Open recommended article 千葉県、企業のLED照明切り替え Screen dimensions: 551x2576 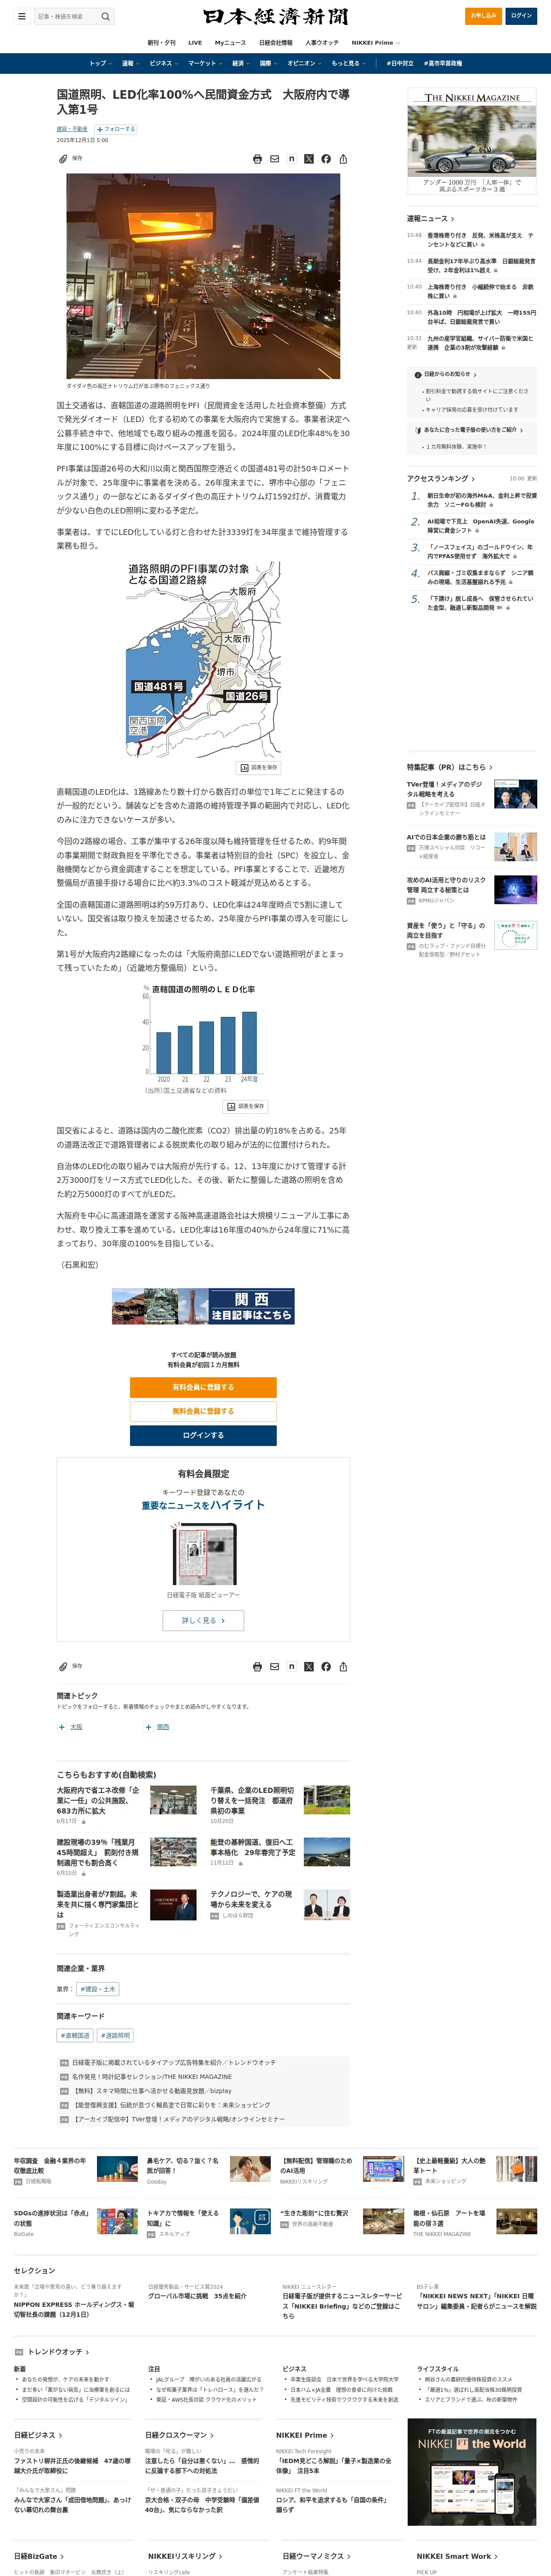click(x=252, y=1800)
